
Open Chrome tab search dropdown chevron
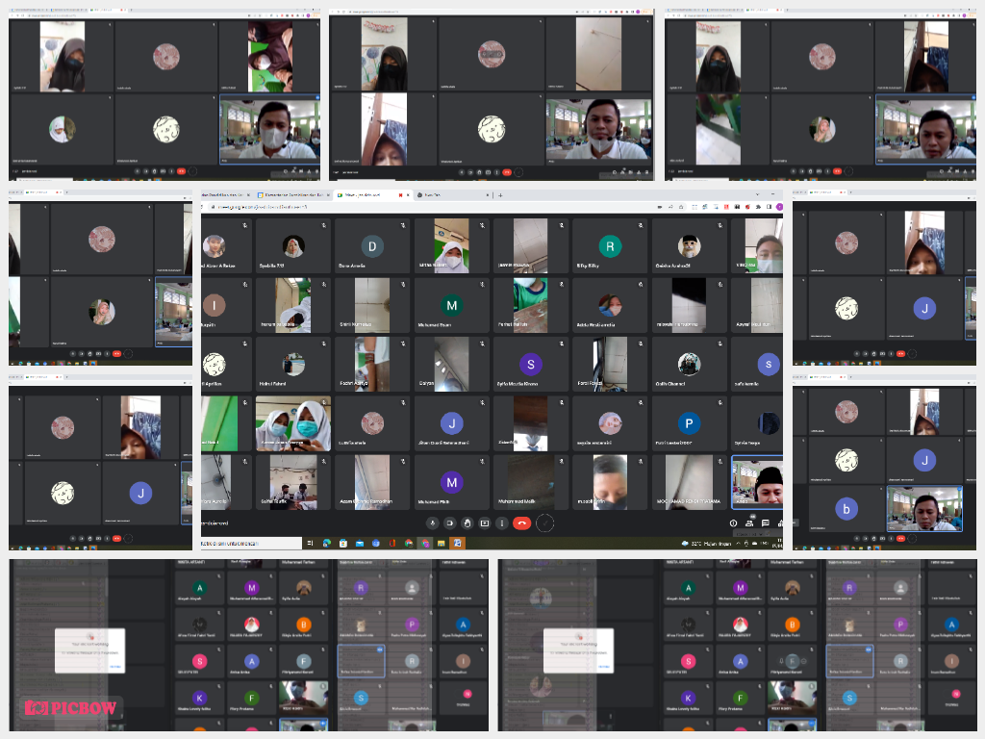point(756,194)
